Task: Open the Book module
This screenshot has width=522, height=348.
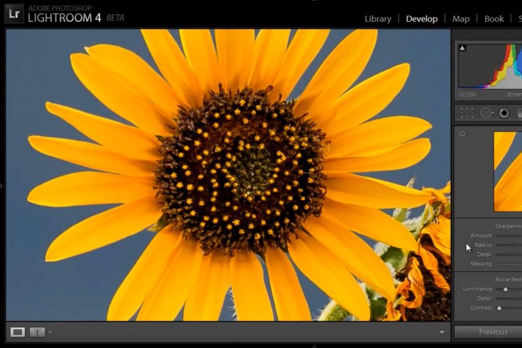Action: pyautogui.click(x=494, y=18)
